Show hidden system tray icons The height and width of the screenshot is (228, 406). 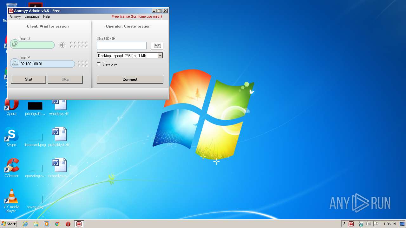click(344, 224)
